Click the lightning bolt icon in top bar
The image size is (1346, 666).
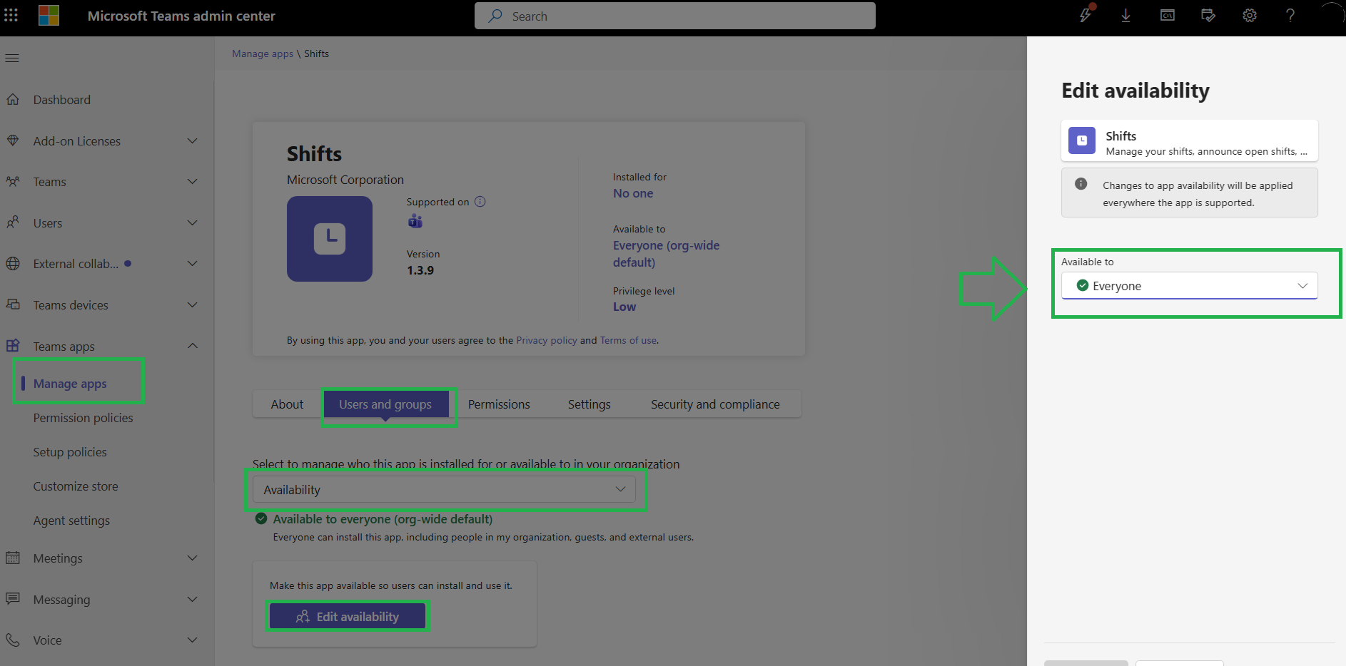click(1086, 15)
